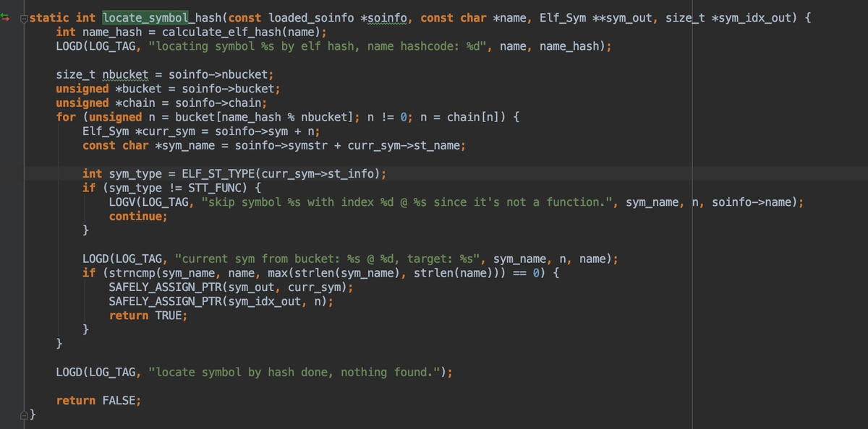Click chain[n] in the for loop
Image resolution: width=868 pixels, height=429 pixels.
coord(474,117)
